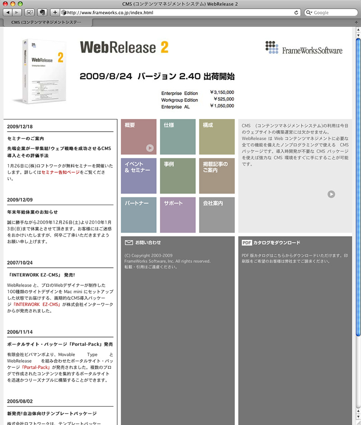Click the 年末年始休業のお知らせ headline
This screenshot has height=425, width=361.
[32, 212]
